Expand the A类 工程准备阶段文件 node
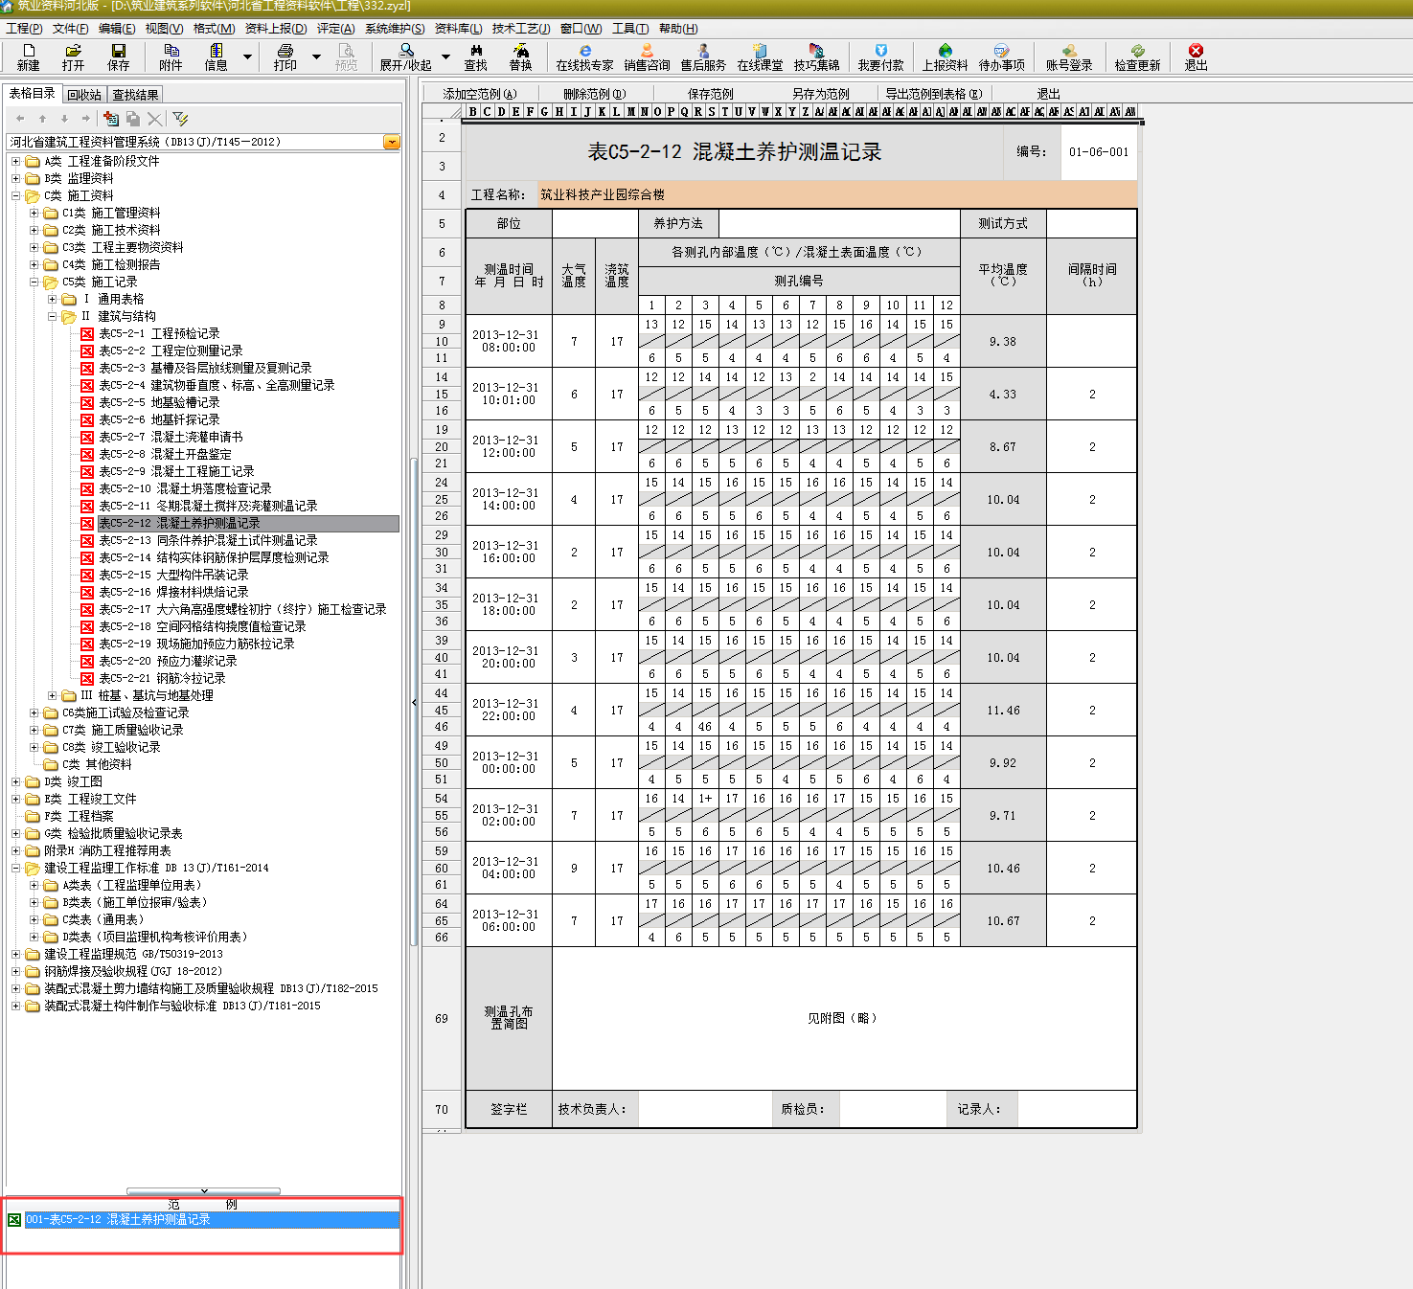Screen dimensions: 1413x1289 click(15, 161)
